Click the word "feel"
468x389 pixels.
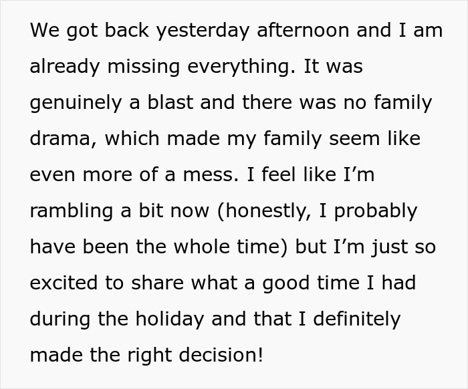277,175
